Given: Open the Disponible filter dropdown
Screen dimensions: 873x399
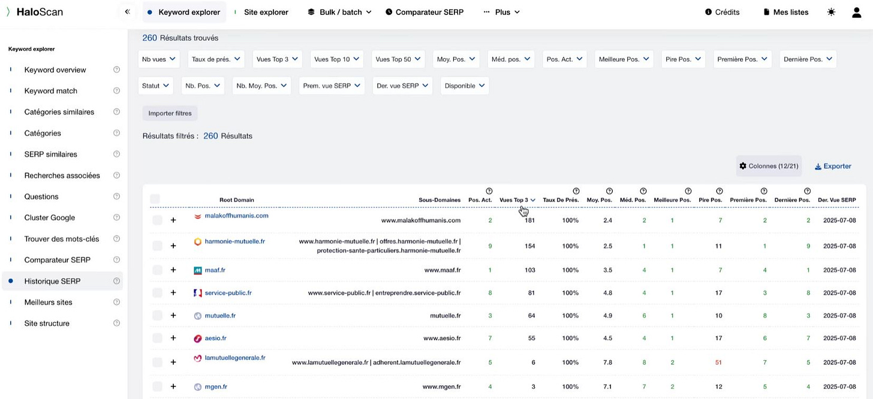Looking at the screenshot, I should click(x=465, y=86).
